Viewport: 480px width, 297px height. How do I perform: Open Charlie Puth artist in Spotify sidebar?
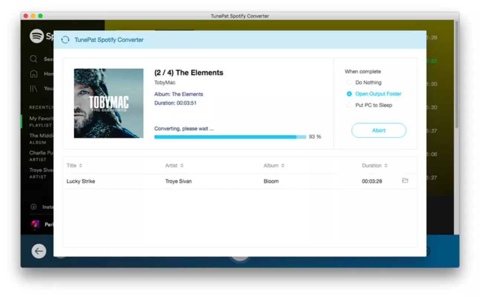pyautogui.click(x=41, y=156)
